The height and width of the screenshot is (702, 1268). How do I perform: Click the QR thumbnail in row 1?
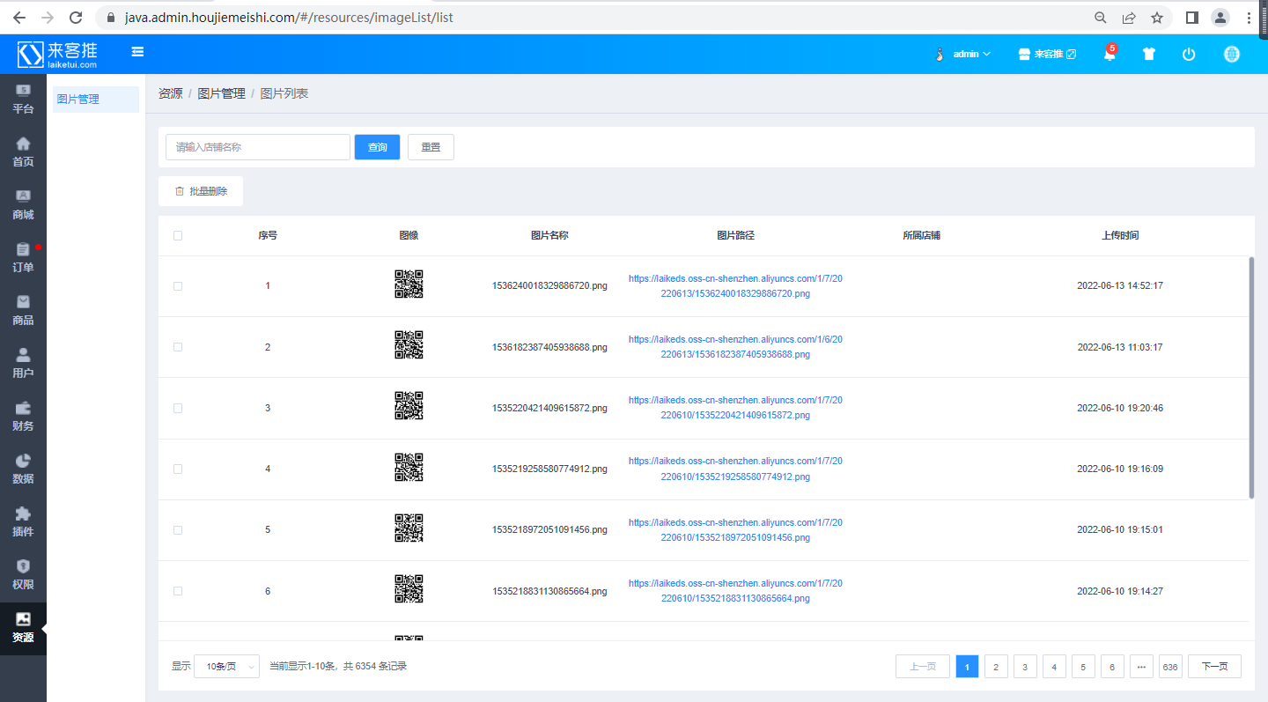point(409,284)
